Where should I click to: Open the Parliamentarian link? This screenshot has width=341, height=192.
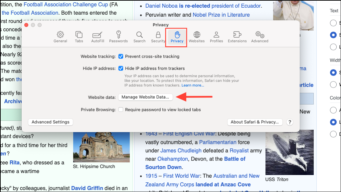(218, 142)
